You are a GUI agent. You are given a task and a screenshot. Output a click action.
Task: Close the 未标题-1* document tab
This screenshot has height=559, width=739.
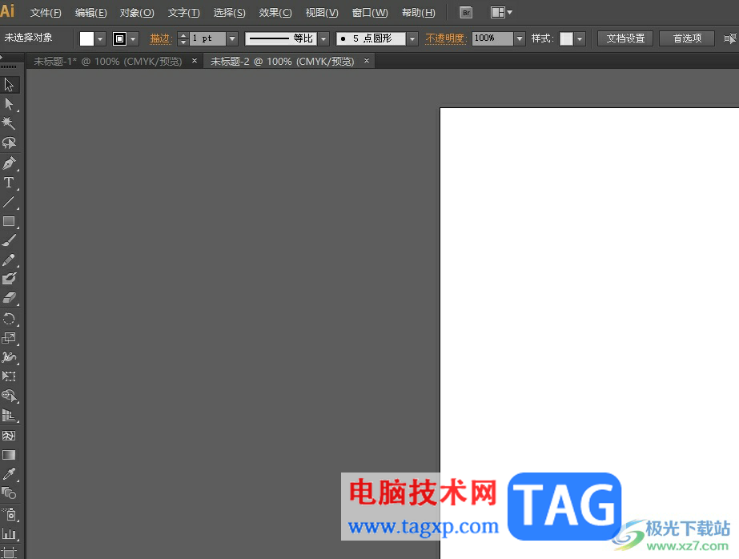click(195, 61)
